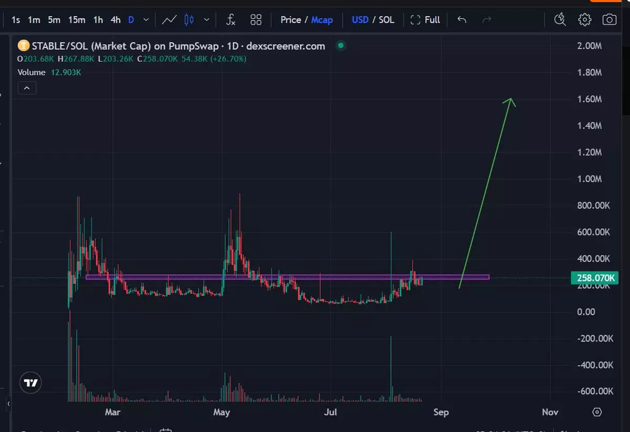Screen dimensions: 630x432
Task: Collapse the indicator legend chevron
Action: coord(27,88)
